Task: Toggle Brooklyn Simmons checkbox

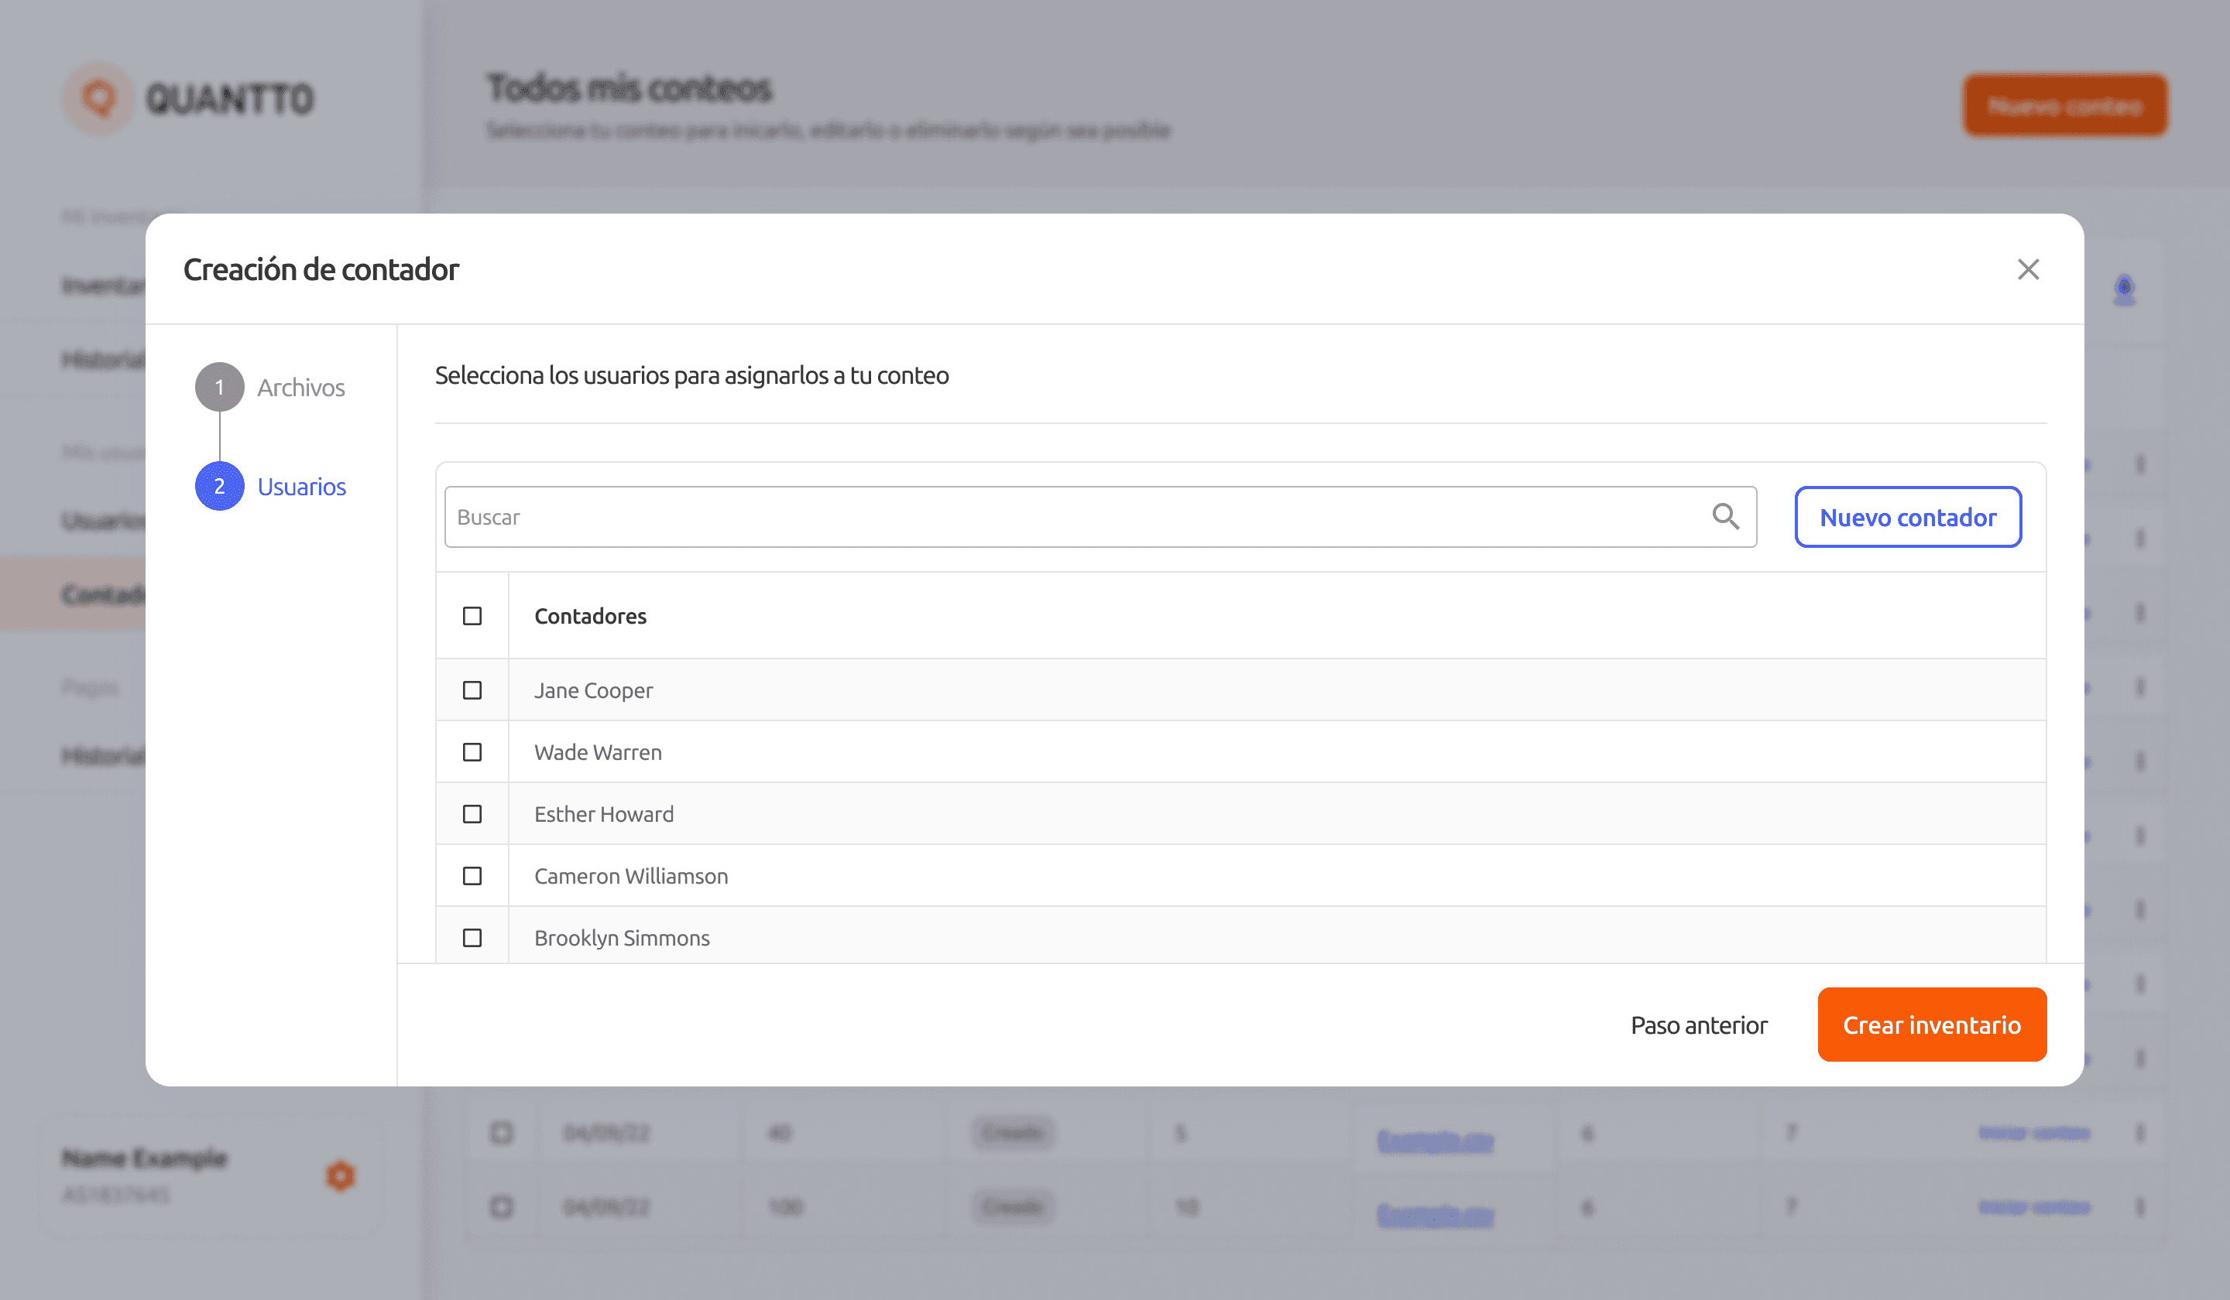Action: coord(472,939)
